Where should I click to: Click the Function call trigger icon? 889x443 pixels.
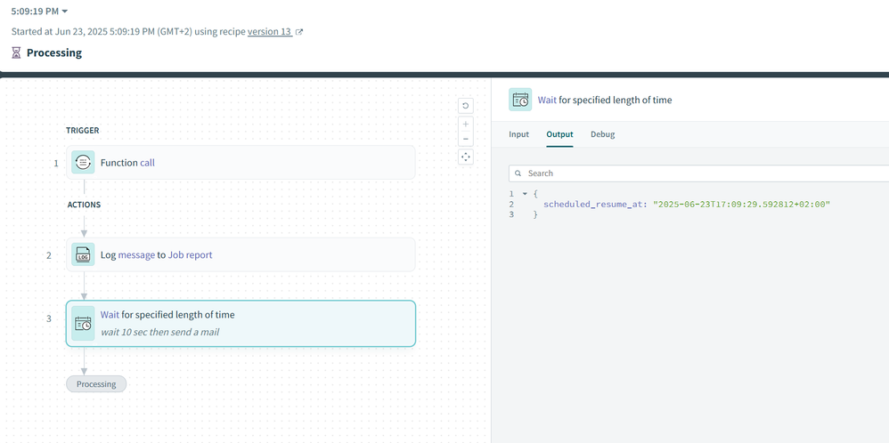tap(83, 163)
